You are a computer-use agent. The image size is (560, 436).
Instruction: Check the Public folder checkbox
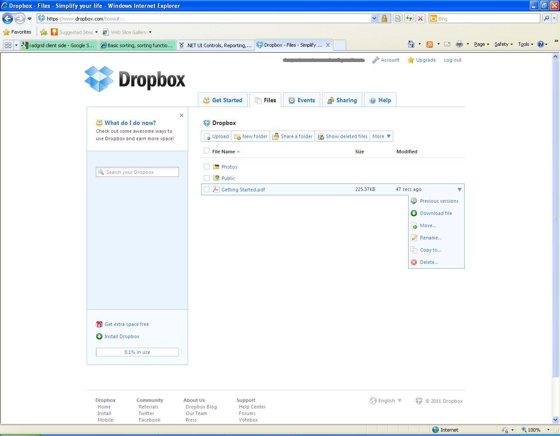point(206,178)
